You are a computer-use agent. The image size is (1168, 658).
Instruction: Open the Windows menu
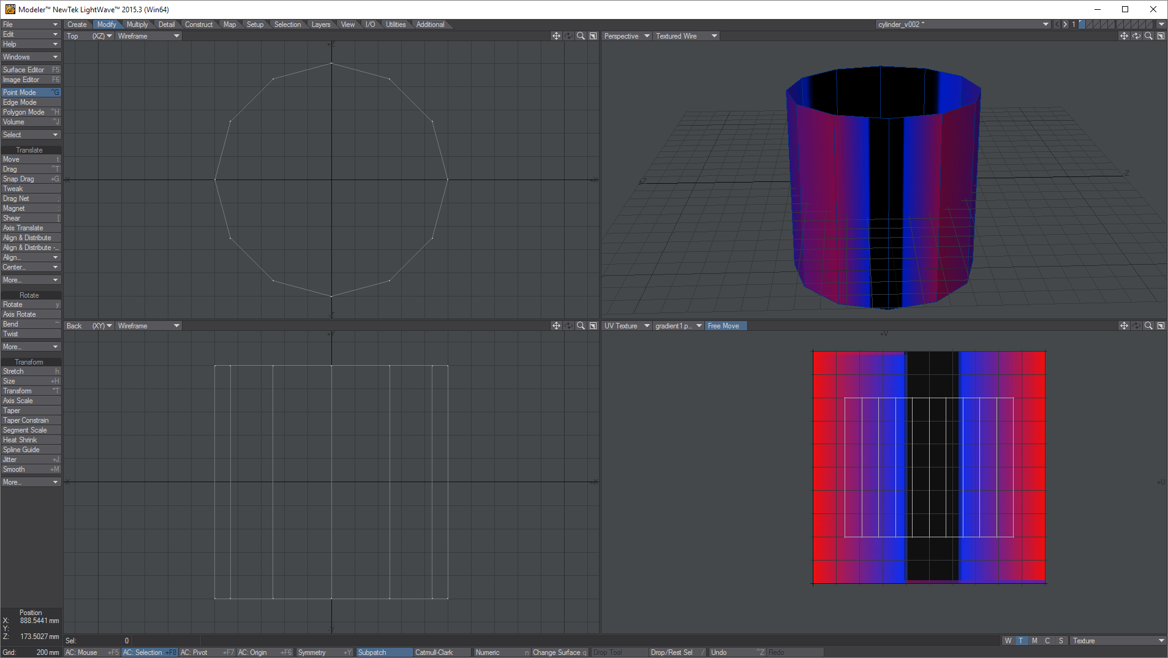30,57
